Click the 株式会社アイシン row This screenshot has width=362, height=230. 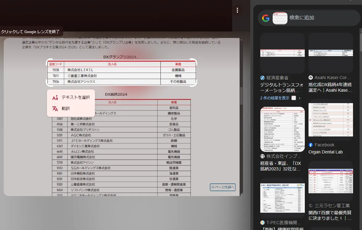(121, 162)
